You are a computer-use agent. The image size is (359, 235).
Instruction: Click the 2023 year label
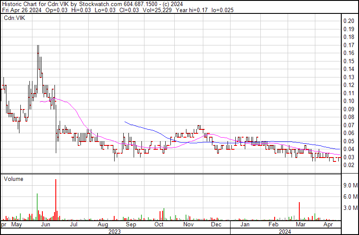(x=114, y=231)
